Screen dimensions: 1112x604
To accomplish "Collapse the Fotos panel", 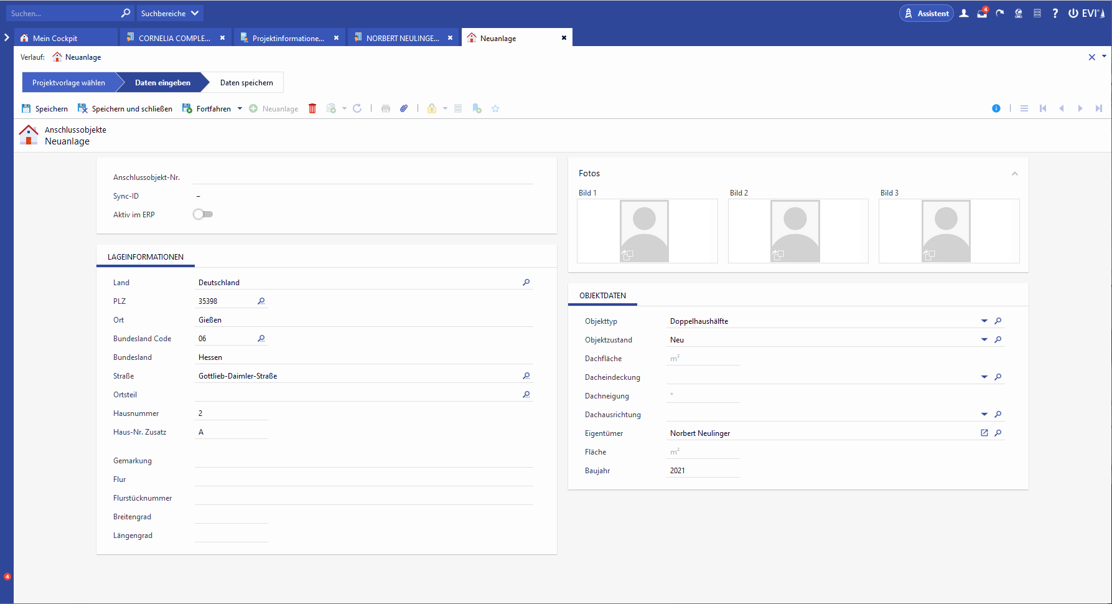I will click(x=1015, y=174).
